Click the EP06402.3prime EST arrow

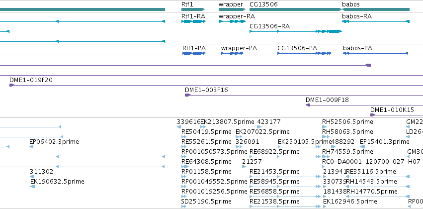(31, 147)
